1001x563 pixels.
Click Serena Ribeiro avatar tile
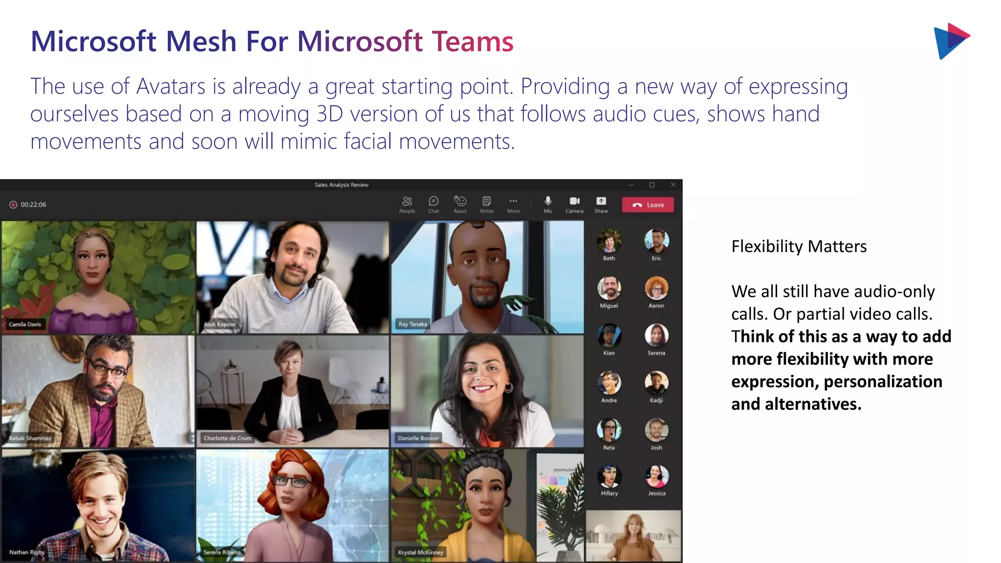pyautogui.click(x=292, y=505)
